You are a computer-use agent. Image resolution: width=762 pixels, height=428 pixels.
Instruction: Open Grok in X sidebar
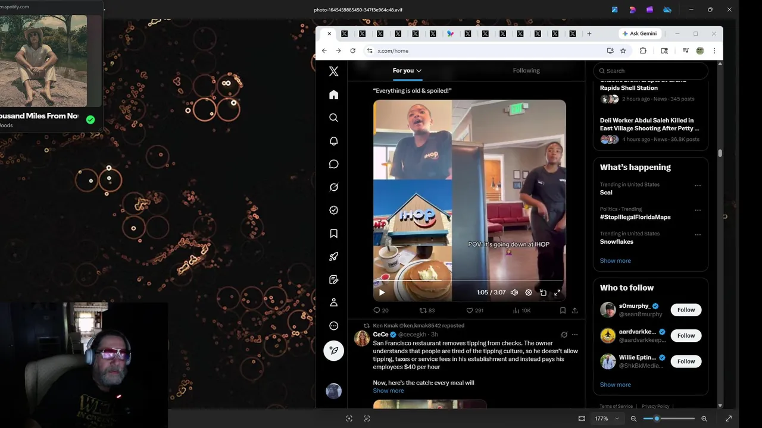coord(333,187)
